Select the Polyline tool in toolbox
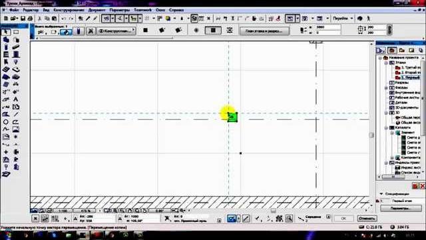Screen dimensions: 426x240 (16, 122)
